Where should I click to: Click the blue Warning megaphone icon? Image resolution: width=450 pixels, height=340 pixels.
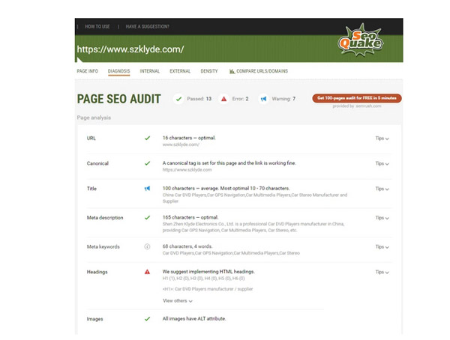pos(263,99)
